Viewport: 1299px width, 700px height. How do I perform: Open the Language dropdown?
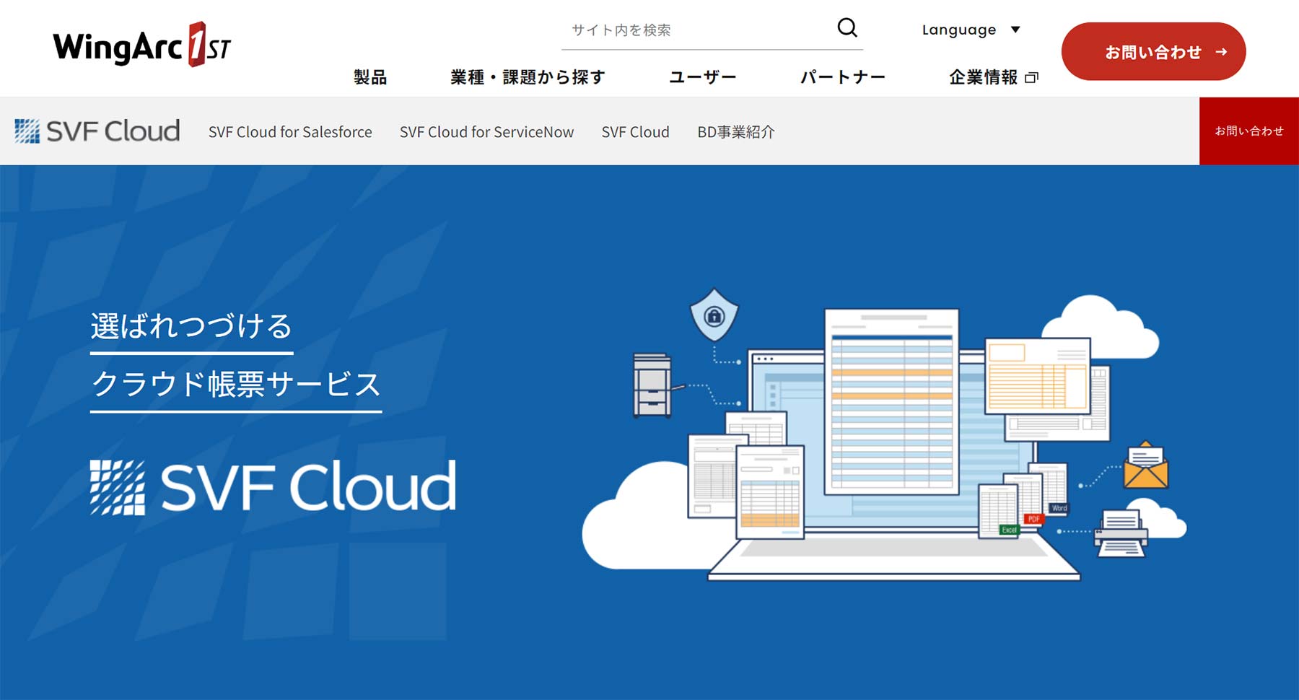pyautogui.click(x=971, y=30)
